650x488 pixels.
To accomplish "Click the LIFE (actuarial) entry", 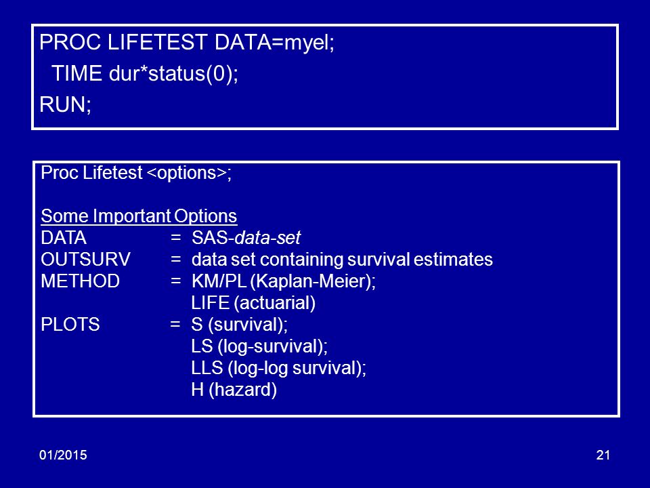I will point(253,303).
